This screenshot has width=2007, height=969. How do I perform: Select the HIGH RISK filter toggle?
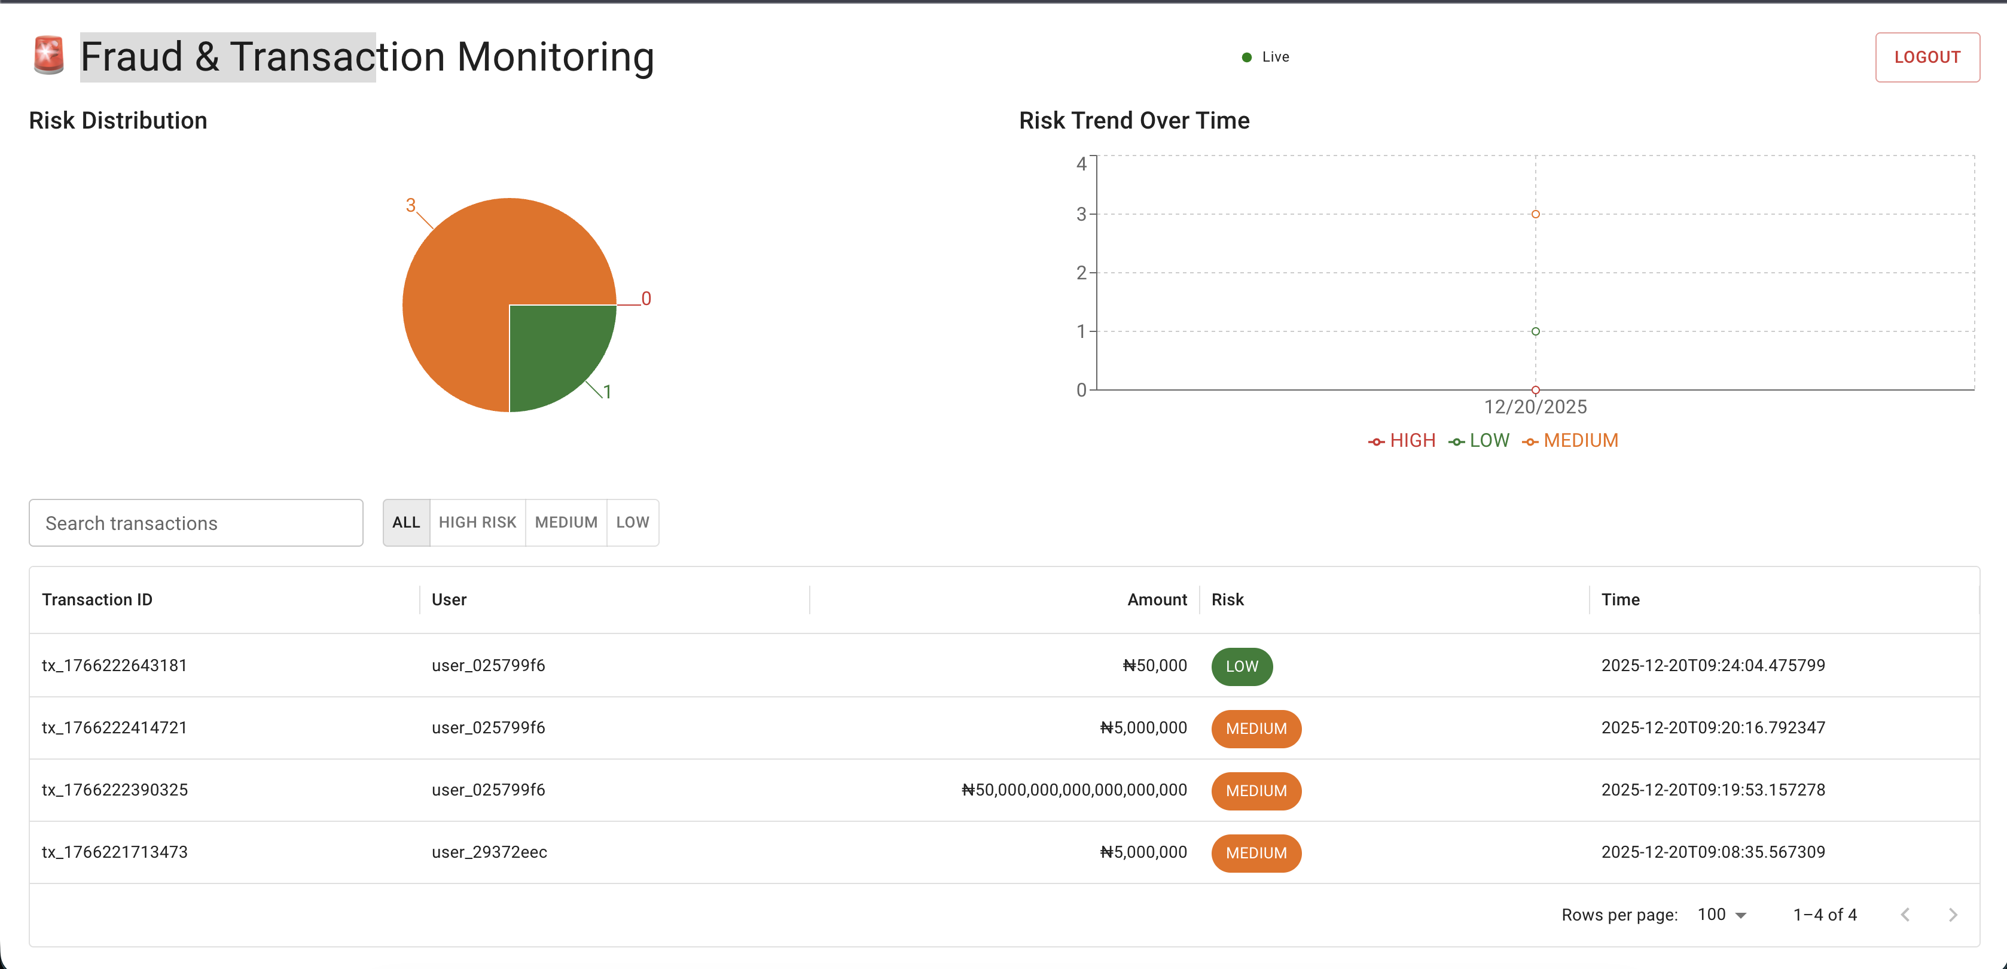point(477,522)
